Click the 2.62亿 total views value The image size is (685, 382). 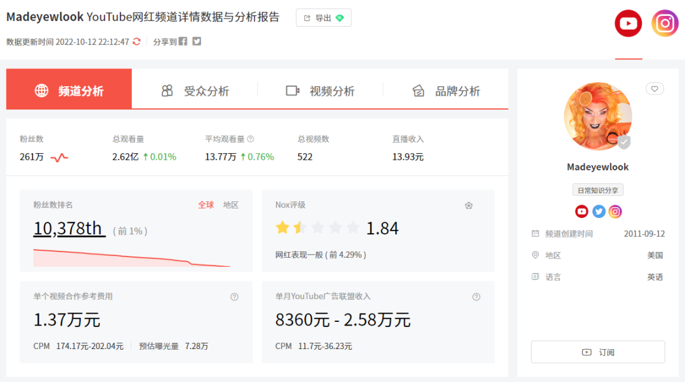pos(126,156)
